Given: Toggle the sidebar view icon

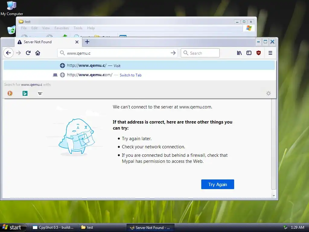Looking at the screenshot, I should click(249, 53).
